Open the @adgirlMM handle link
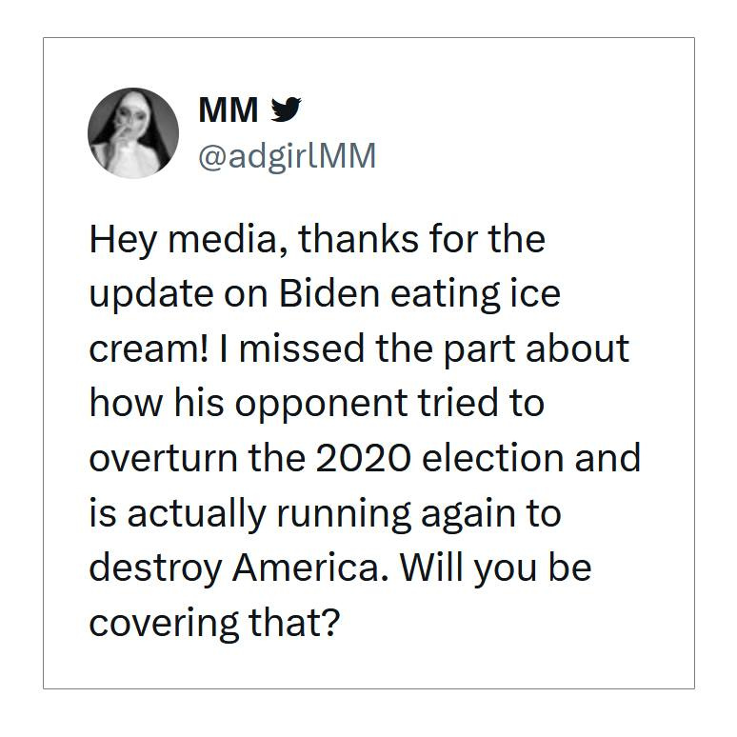Viewport: 737px width, 737px height. pyautogui.click(x=287, y=155)
